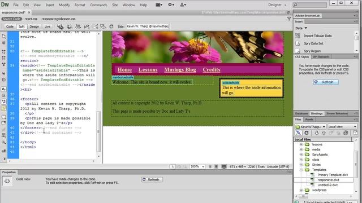
Task: Click Refresh button in CSS Styles panel
Action: [x=326, y=82]
